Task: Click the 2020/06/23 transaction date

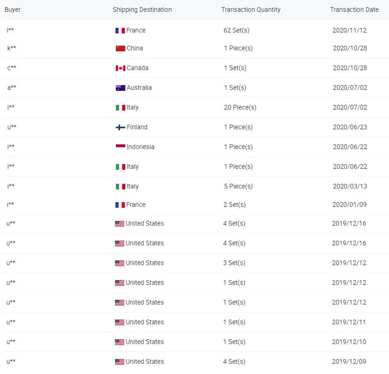Action: (350, 127)
